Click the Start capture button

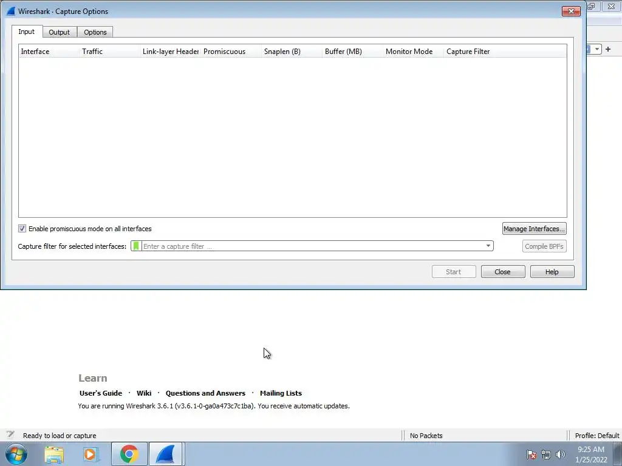point(453,272)
